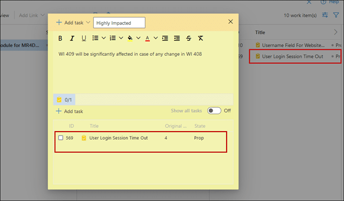Expand the Title column chevron

(x=335, y=32)
